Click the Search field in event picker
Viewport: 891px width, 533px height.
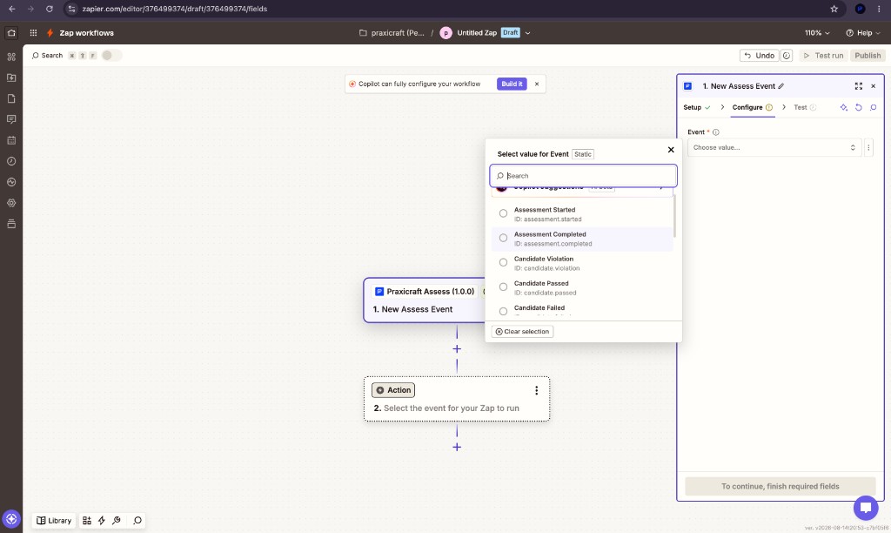coord(583,176)
